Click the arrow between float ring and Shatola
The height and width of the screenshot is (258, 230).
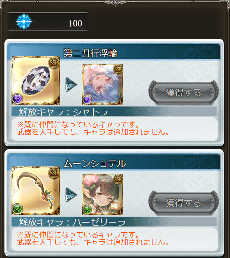[71, 85]
